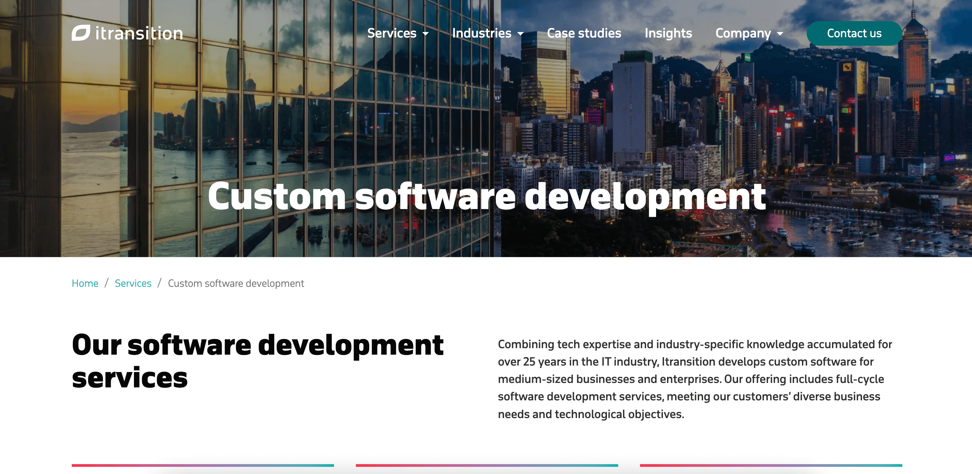Viewport: 972px width, 474px height.
Task: Open the Industries navigation menu
Action: (482, 33)
